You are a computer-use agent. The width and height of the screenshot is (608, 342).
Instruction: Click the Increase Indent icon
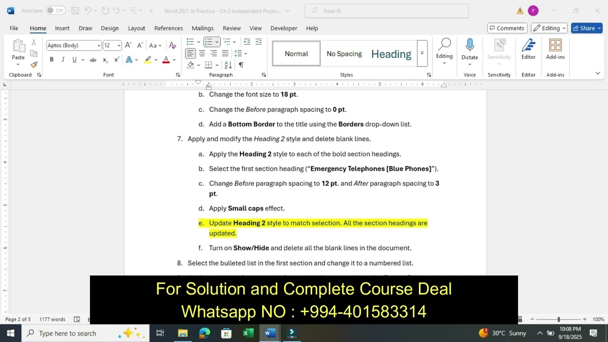pos(258,42)
